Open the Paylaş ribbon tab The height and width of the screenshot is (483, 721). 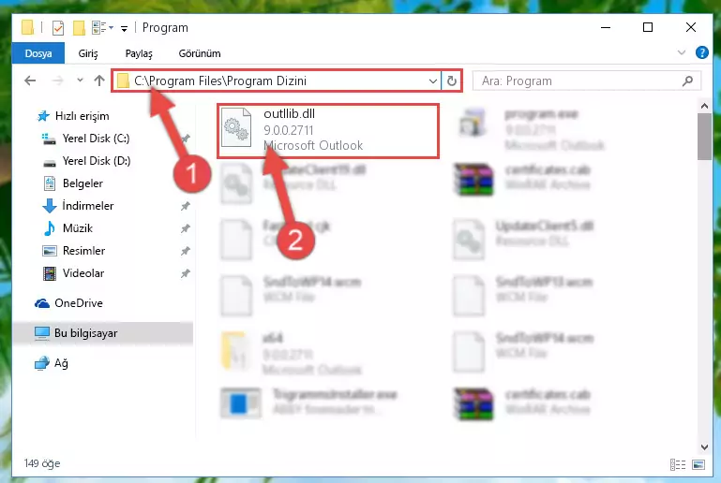click(x=139, y=53)
